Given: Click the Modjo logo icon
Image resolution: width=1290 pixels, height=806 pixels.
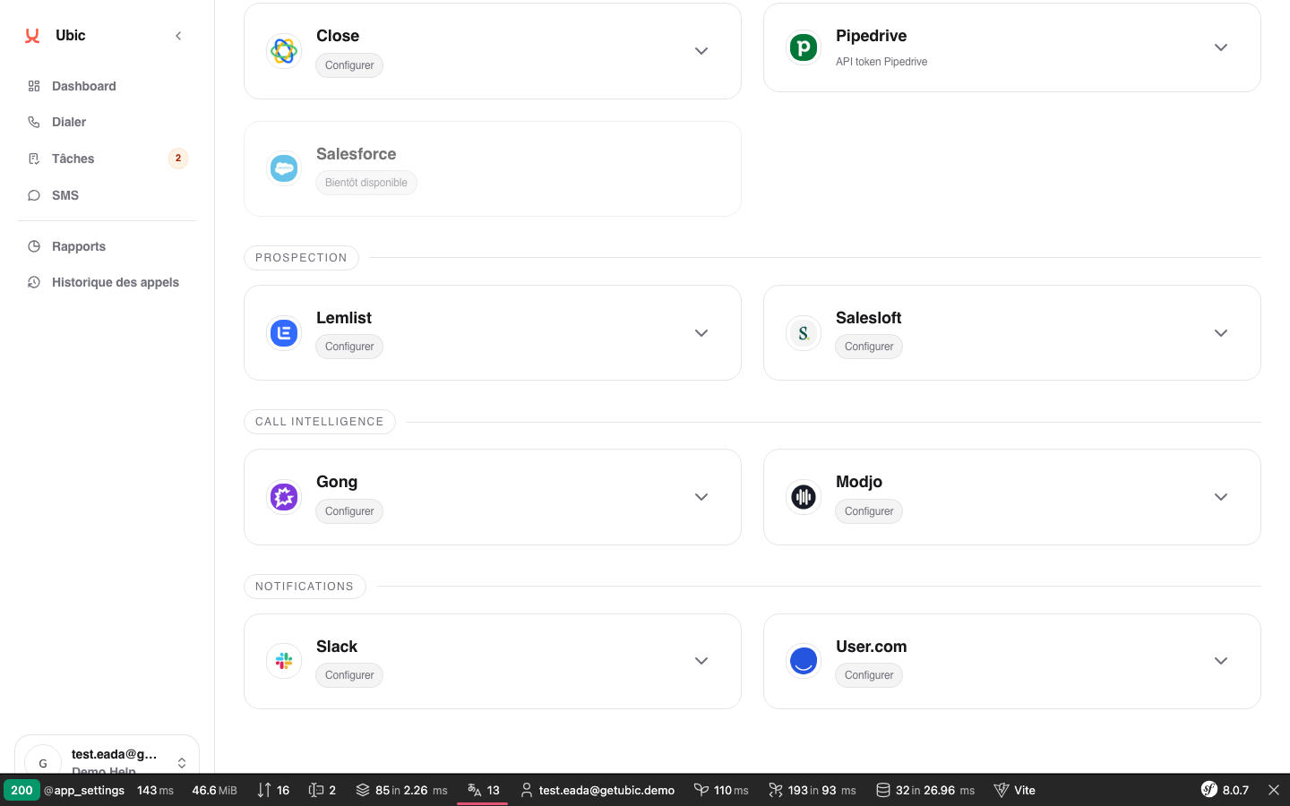Looking at the screenshot, I should pyautogui.click(x=804, y=497).
